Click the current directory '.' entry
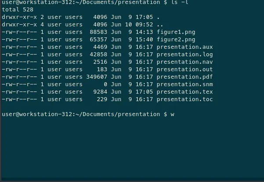 [x=158, y=17]
